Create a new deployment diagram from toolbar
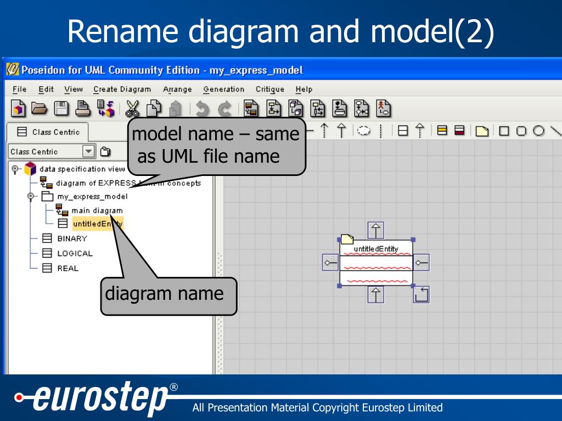 coord(296,109)
